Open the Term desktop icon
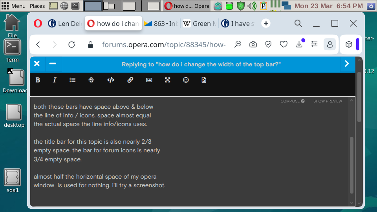This screenshot has width=377, height=212. (x=12, y=51)
